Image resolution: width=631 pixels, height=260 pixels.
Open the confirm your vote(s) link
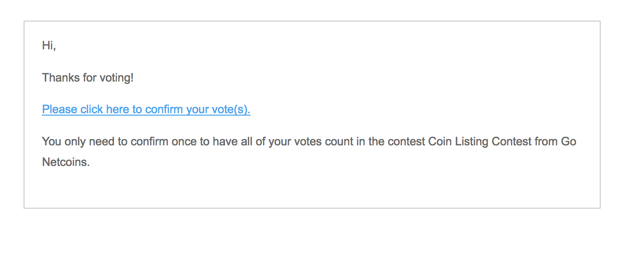(x=146, y=109)
